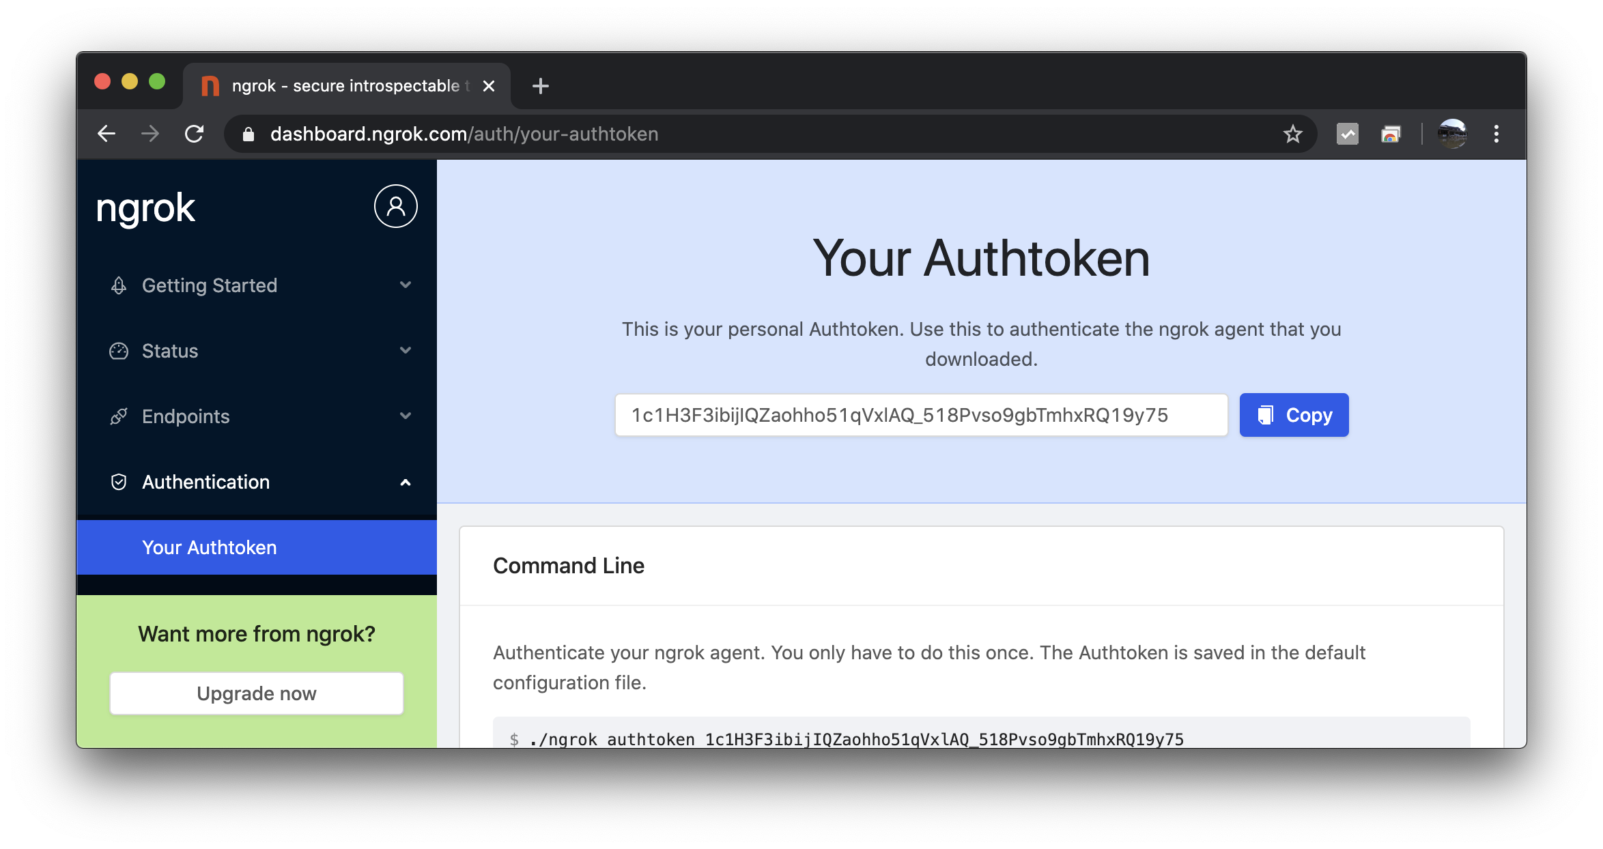Click inside the authtoken text field
The height and width of the screenshot is (849, 1603).
click(920, 415)
